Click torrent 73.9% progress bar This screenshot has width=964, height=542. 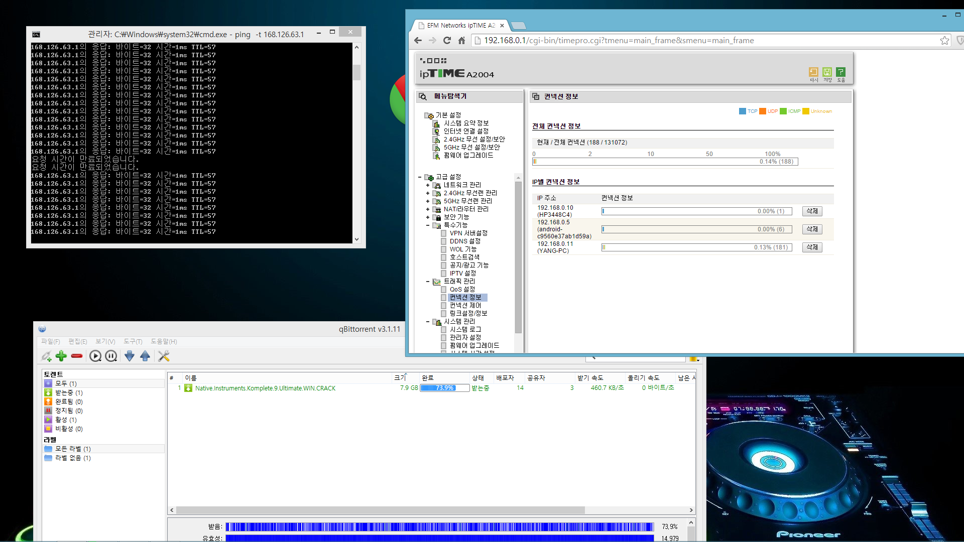coord(445,388)
